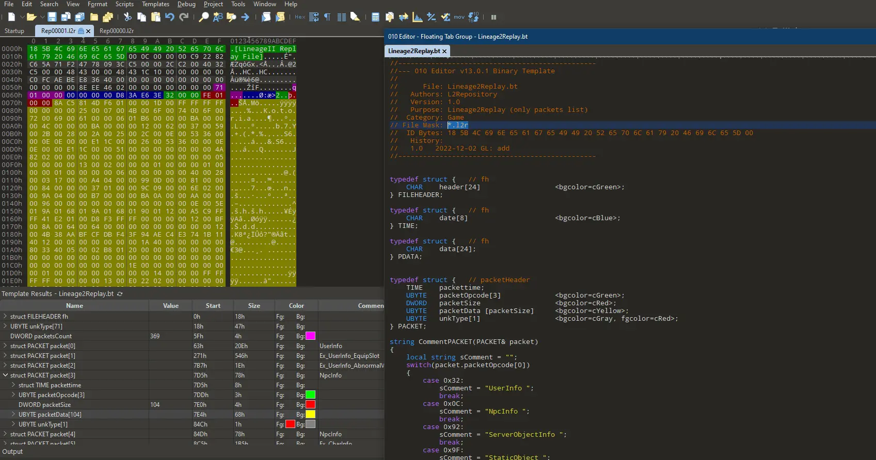
Task: Sort by the Size column header
Action: click(254, 306)
